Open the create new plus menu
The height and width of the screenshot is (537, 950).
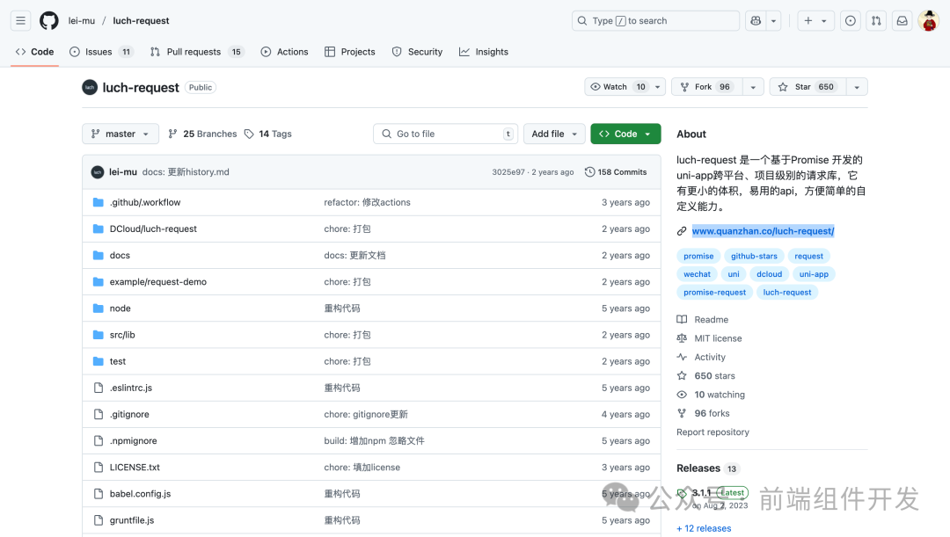point(815,20)
